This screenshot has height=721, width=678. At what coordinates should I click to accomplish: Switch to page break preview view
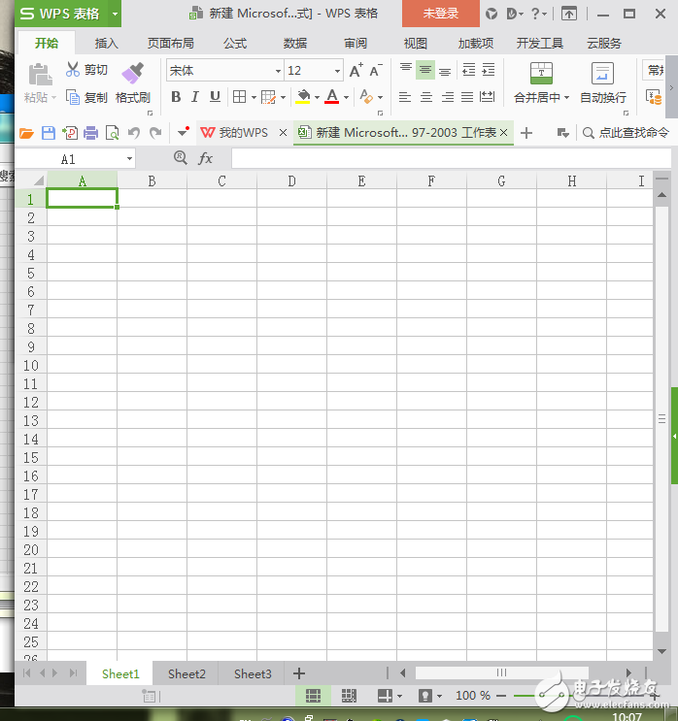349,695
